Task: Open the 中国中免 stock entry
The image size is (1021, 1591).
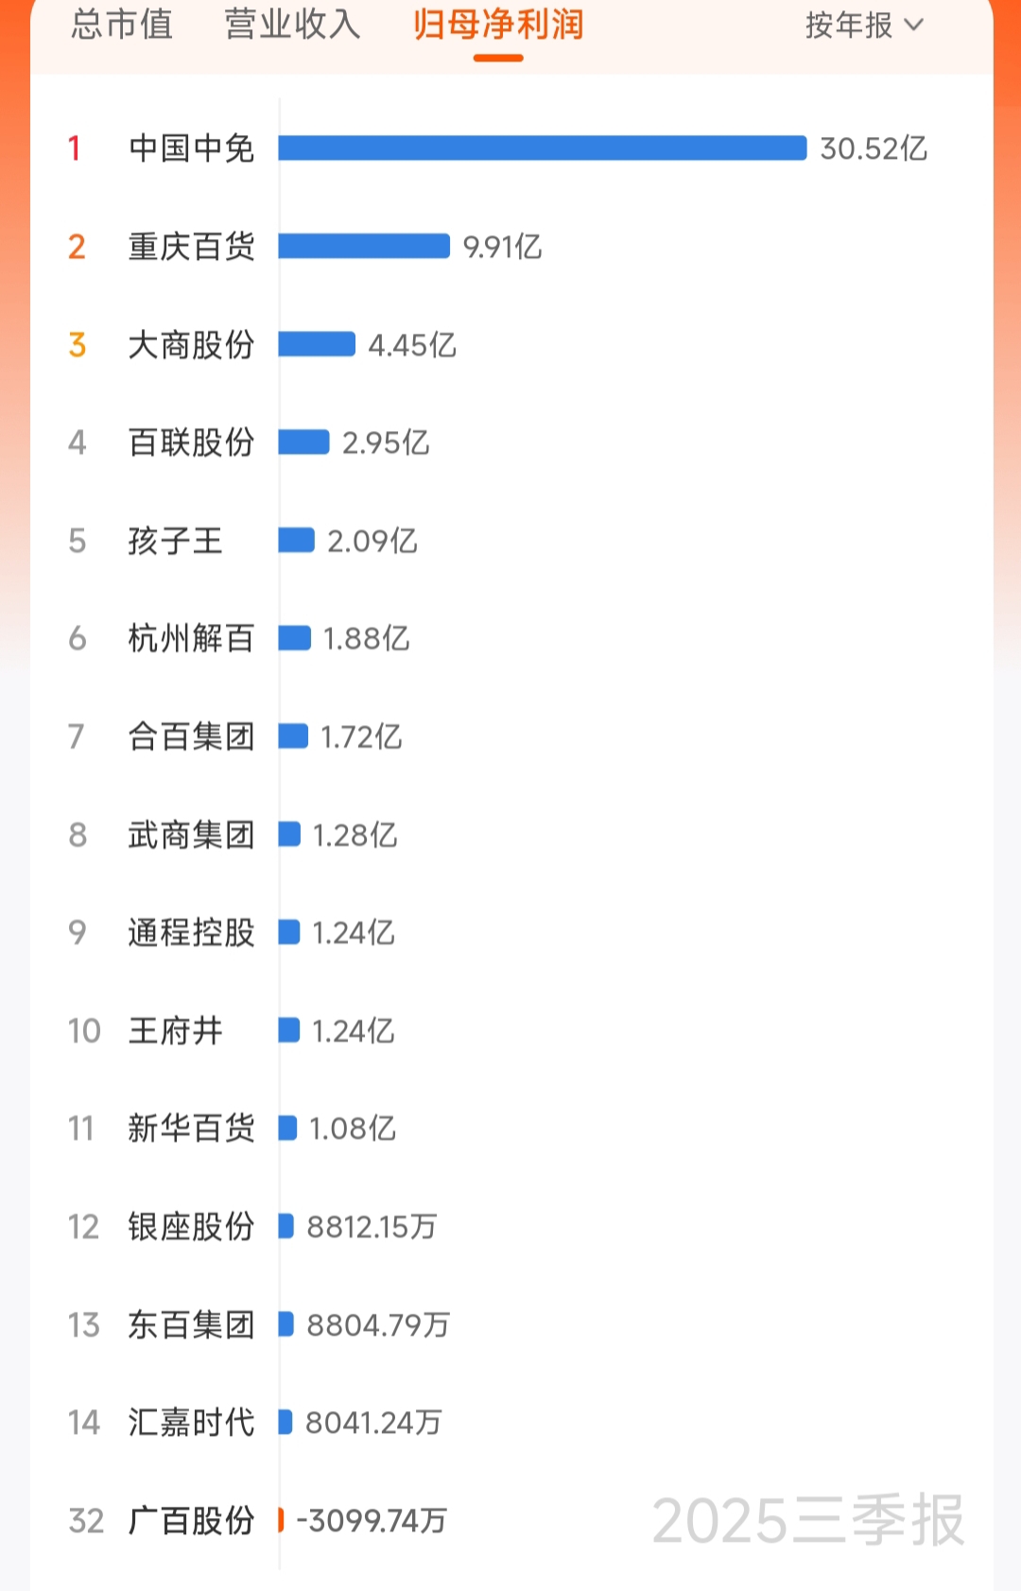Action: click(191, 148)
